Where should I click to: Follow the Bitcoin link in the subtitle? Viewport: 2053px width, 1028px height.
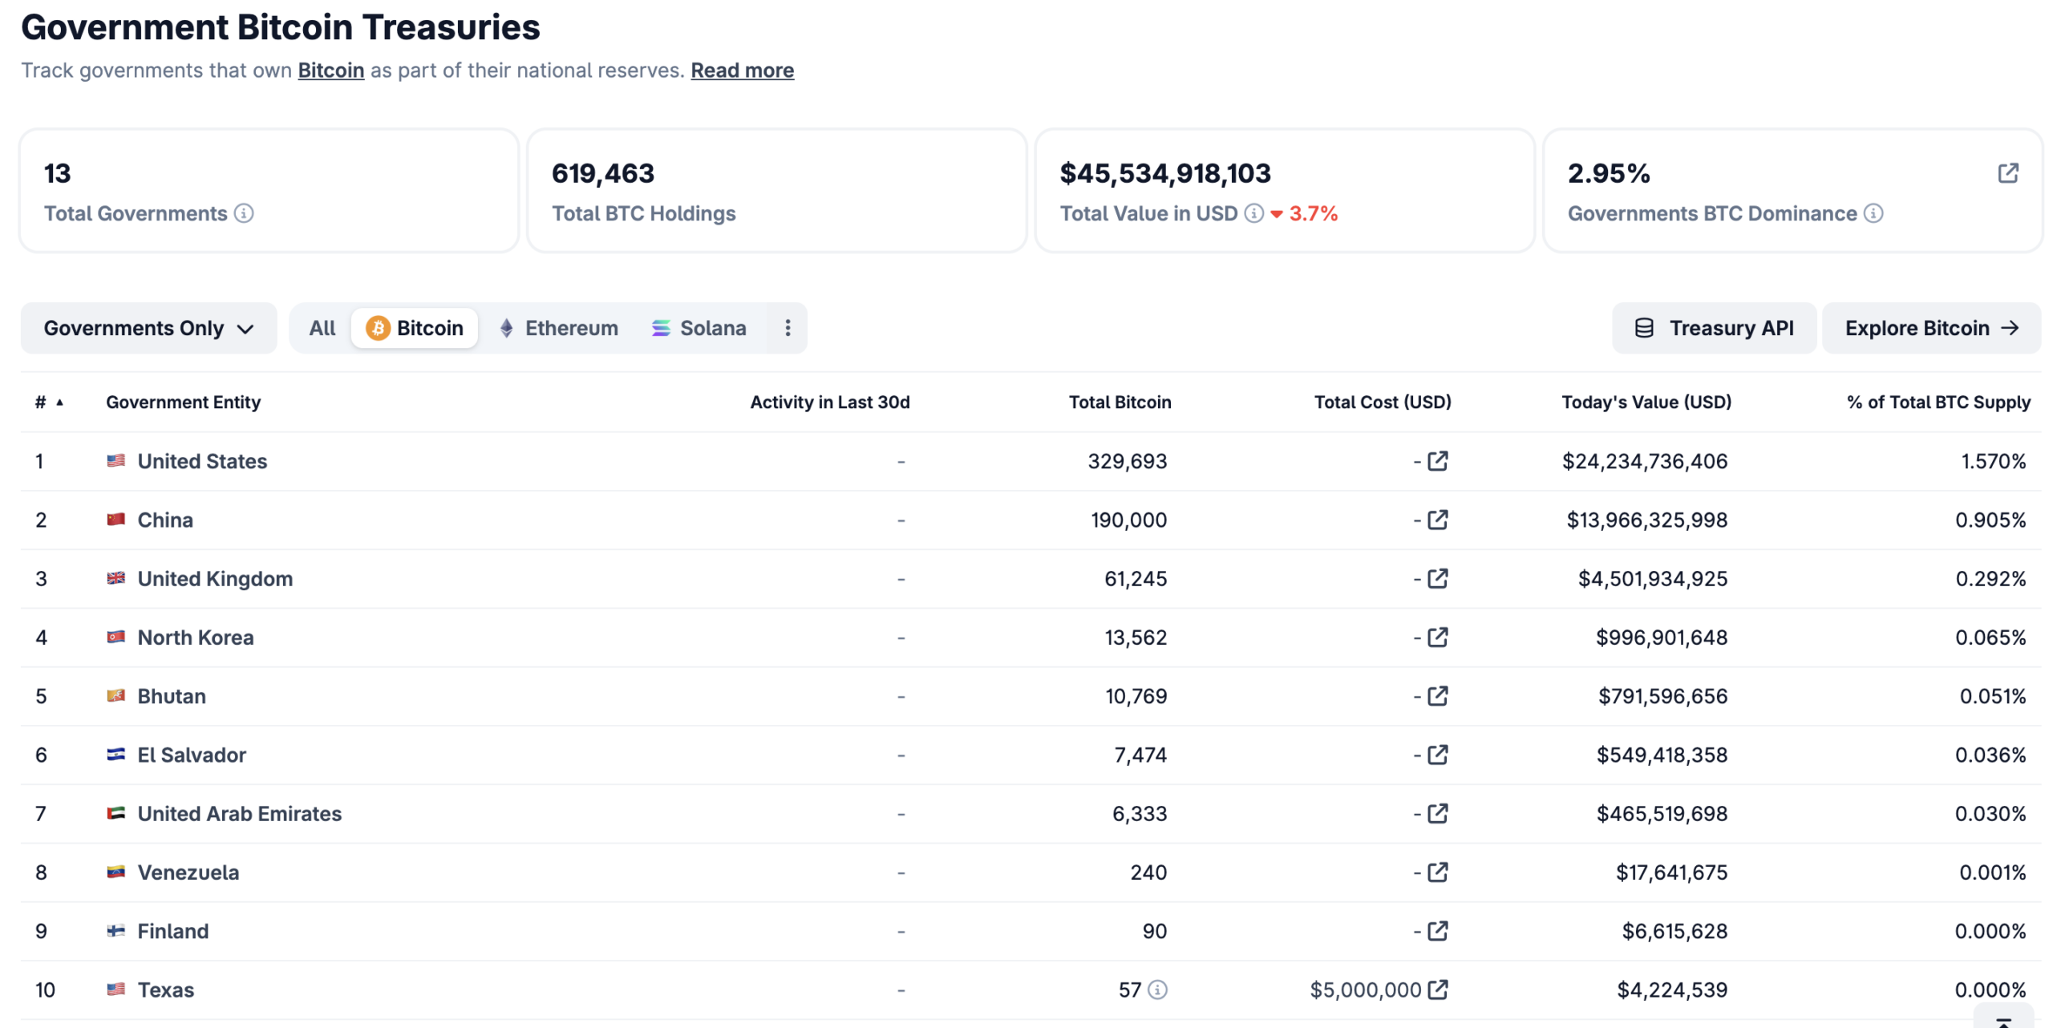click(x=331, y=71)
